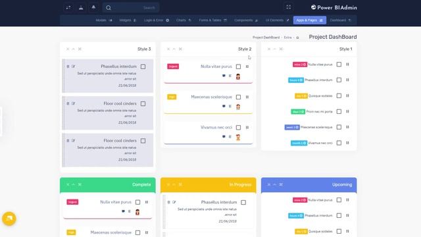Click the comment icon on Complete Nulla vitae purus card
This screenshot has width=421, height=237.
[123, 211]
